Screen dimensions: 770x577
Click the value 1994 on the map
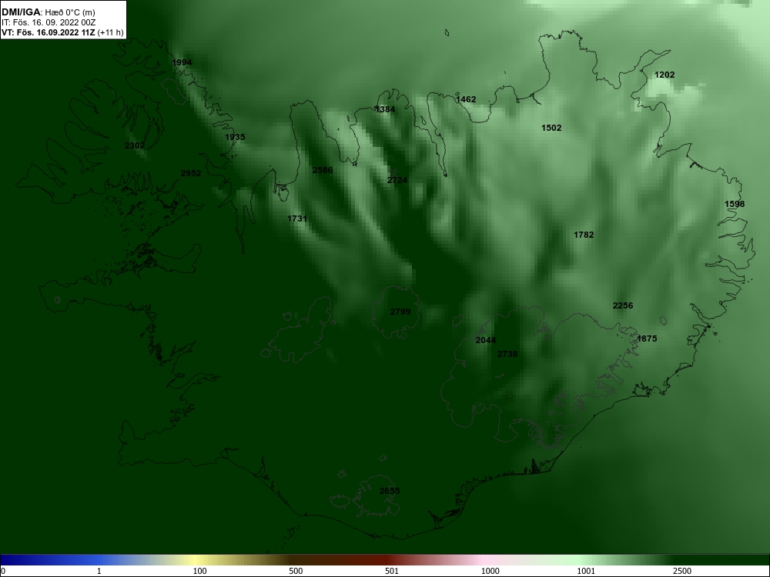pyautogui.click(x=182, y=62)
